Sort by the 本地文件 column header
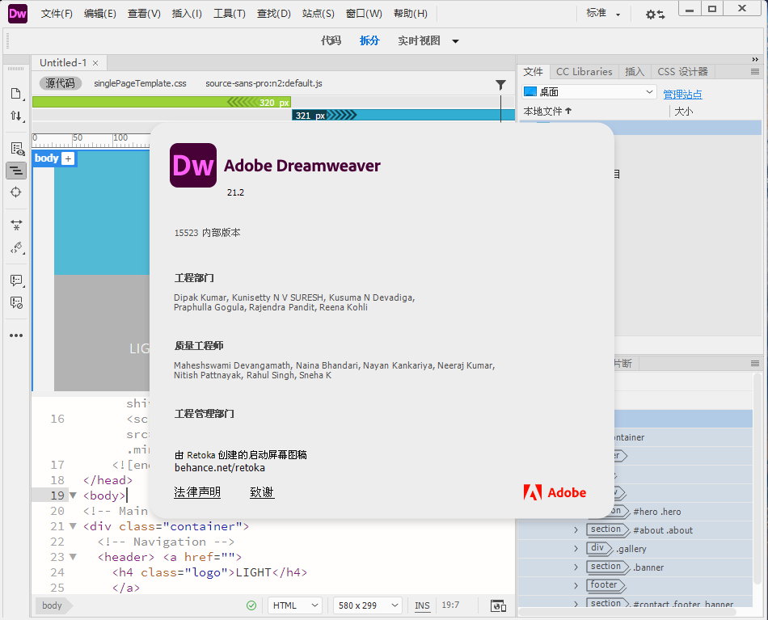 tap(547, 112)
